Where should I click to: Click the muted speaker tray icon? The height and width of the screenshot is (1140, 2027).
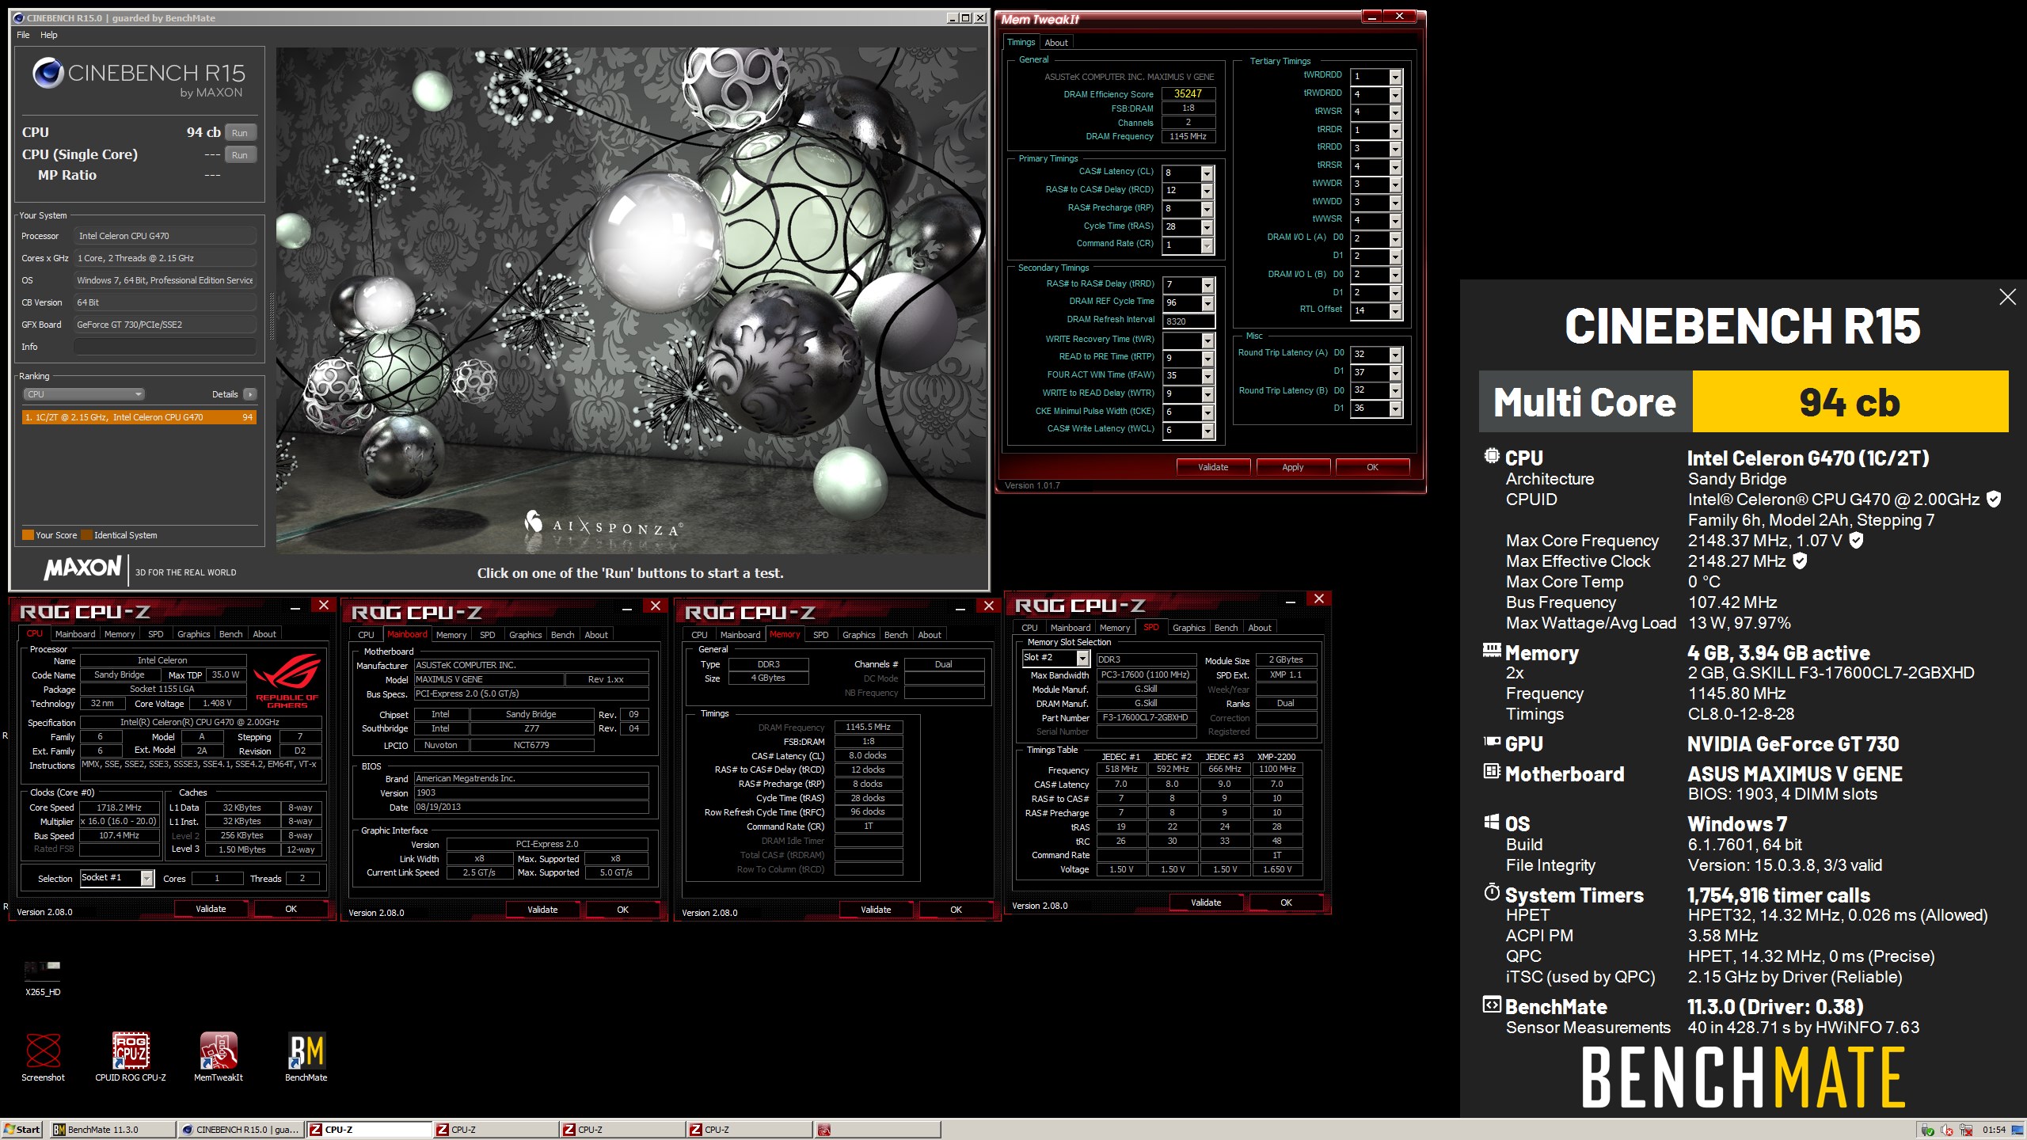click(1946, 1130)
